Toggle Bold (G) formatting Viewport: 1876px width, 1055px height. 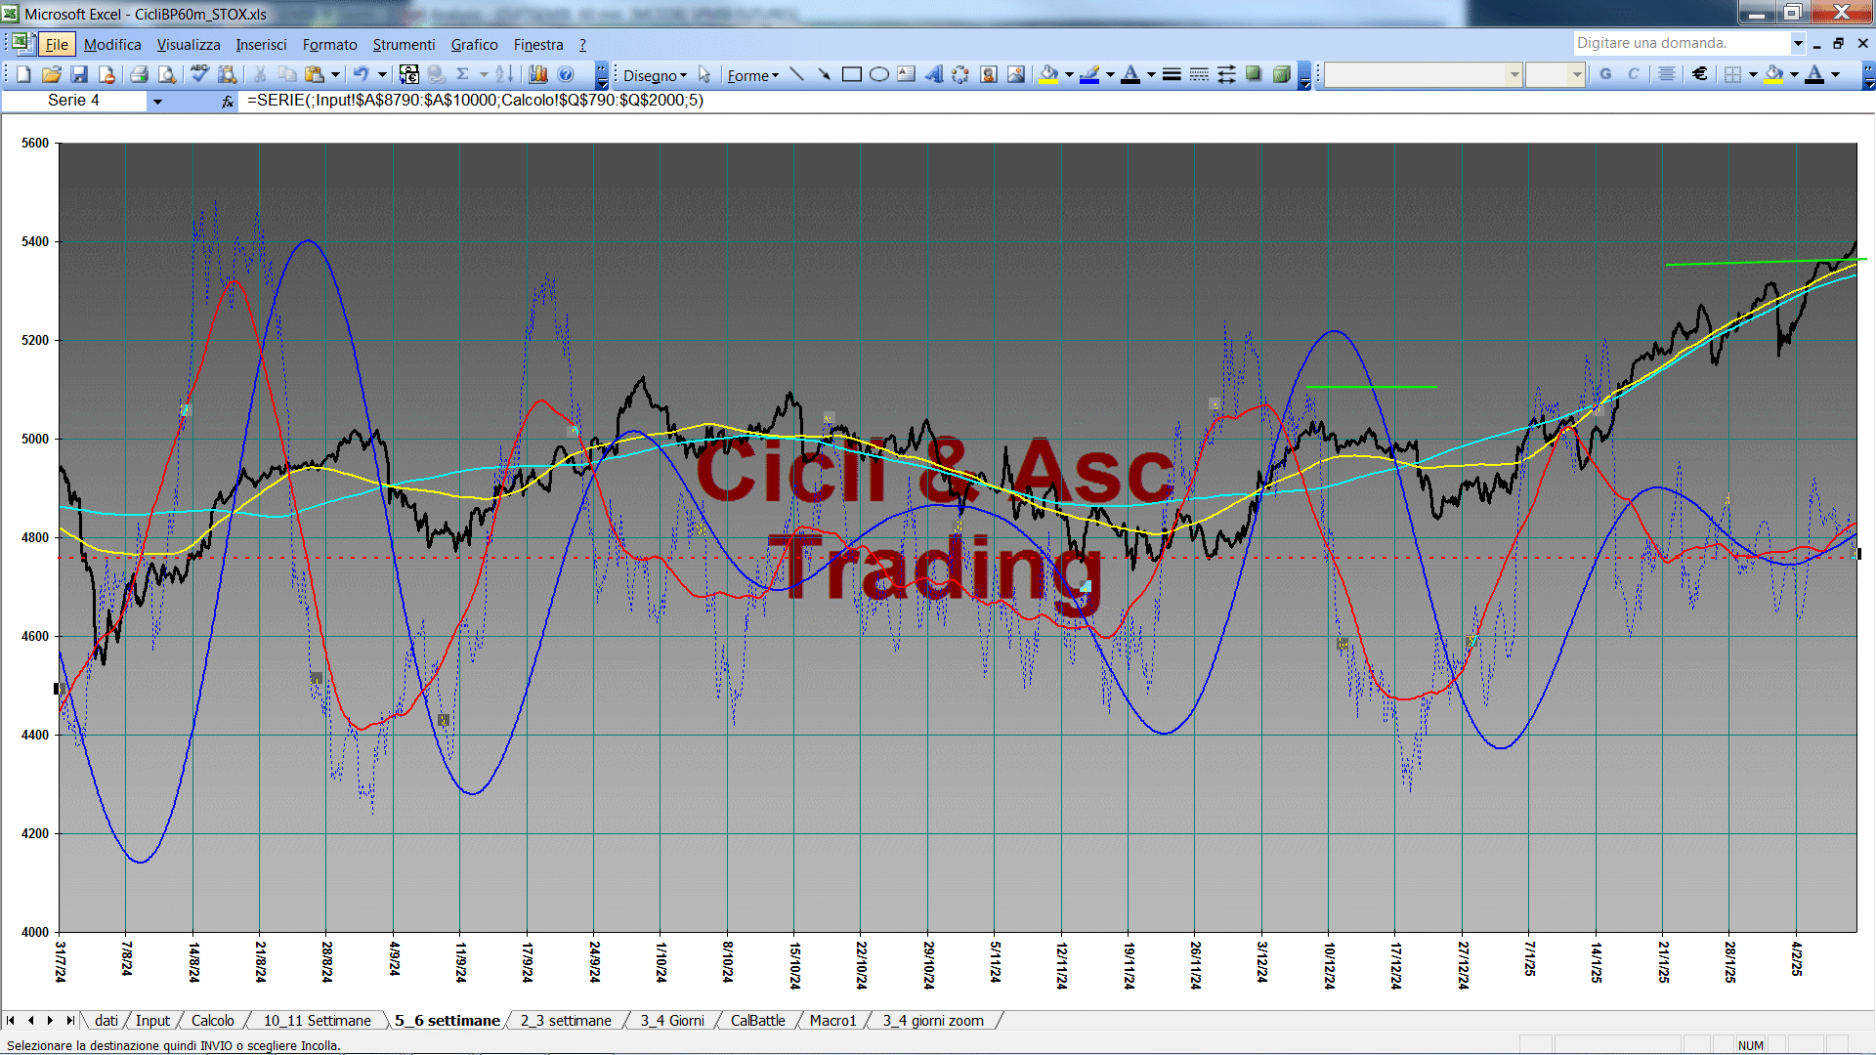[1605, 74]
